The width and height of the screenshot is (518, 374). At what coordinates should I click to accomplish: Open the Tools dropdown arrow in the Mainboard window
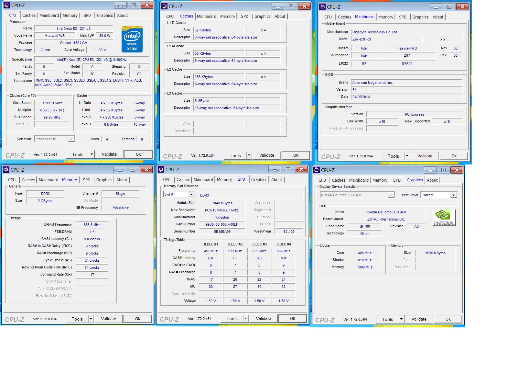[x=407, y=156]
